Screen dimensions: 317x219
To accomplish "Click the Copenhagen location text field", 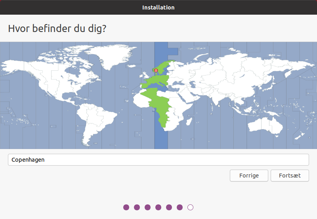I will (158, 160).
